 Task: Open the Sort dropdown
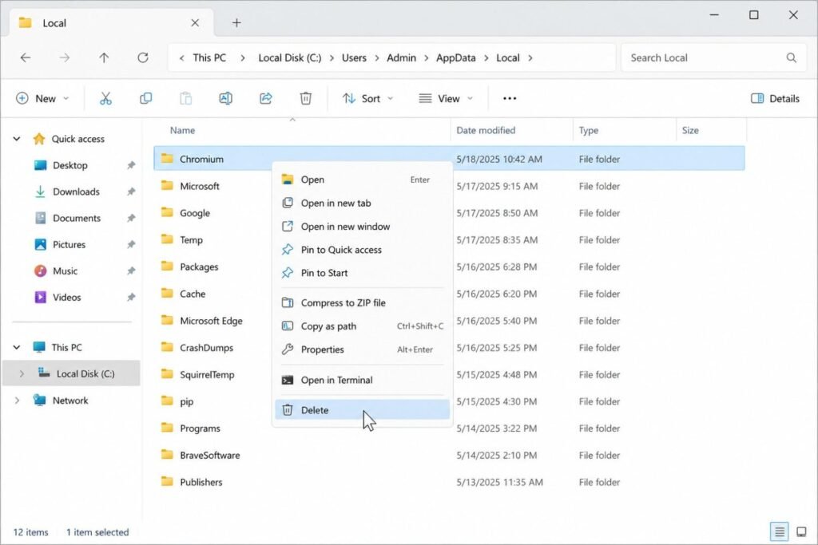(367, 98)
